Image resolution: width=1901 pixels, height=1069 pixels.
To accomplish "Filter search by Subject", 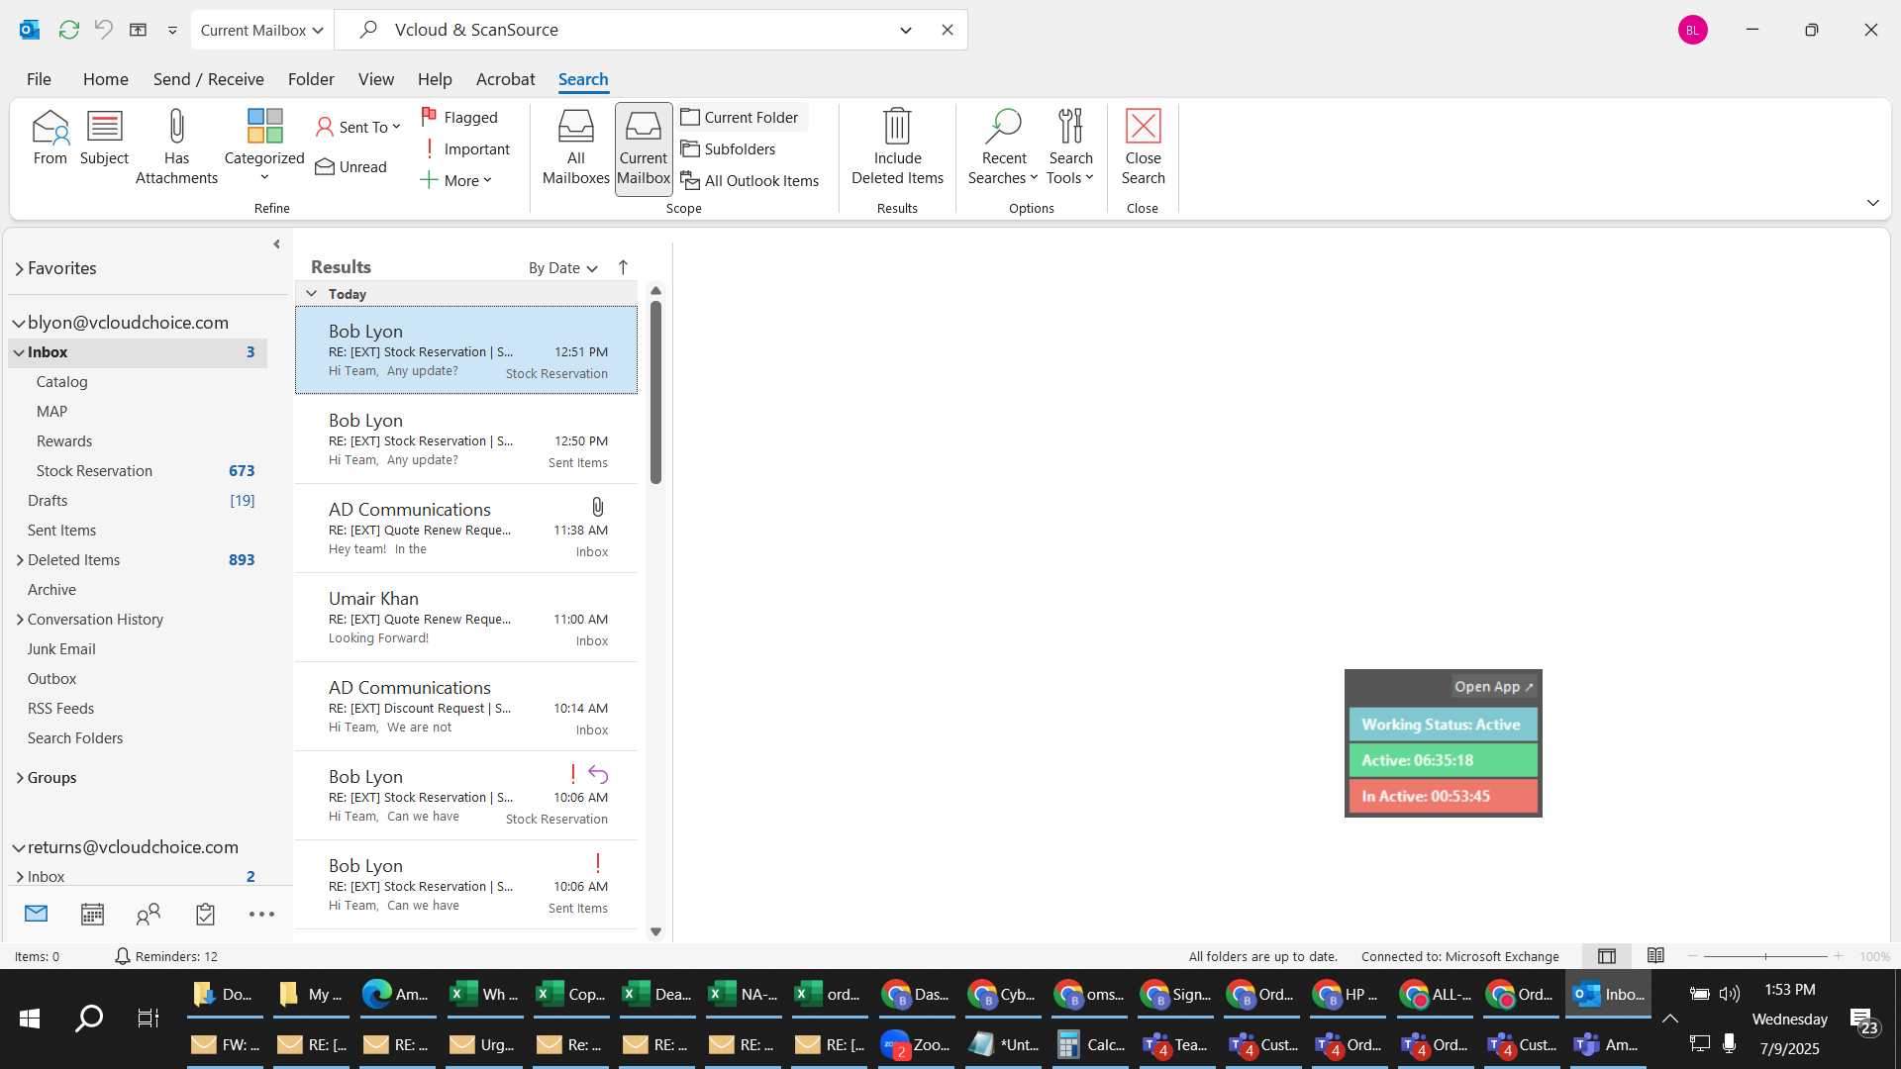I will 104,139.
